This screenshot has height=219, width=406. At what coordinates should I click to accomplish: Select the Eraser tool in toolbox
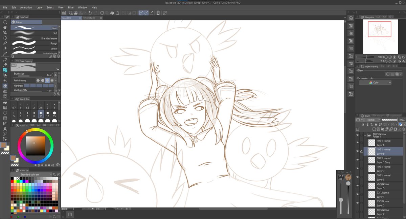tap(5, 86)
